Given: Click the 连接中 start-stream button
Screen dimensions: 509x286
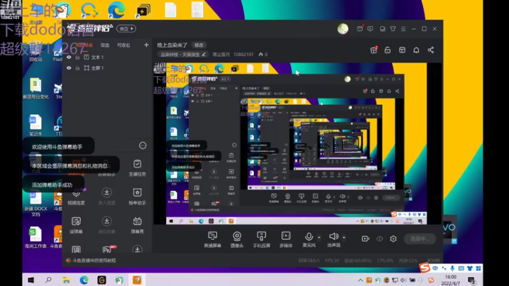Looking at the screenshot, I should tap(420, 239).
